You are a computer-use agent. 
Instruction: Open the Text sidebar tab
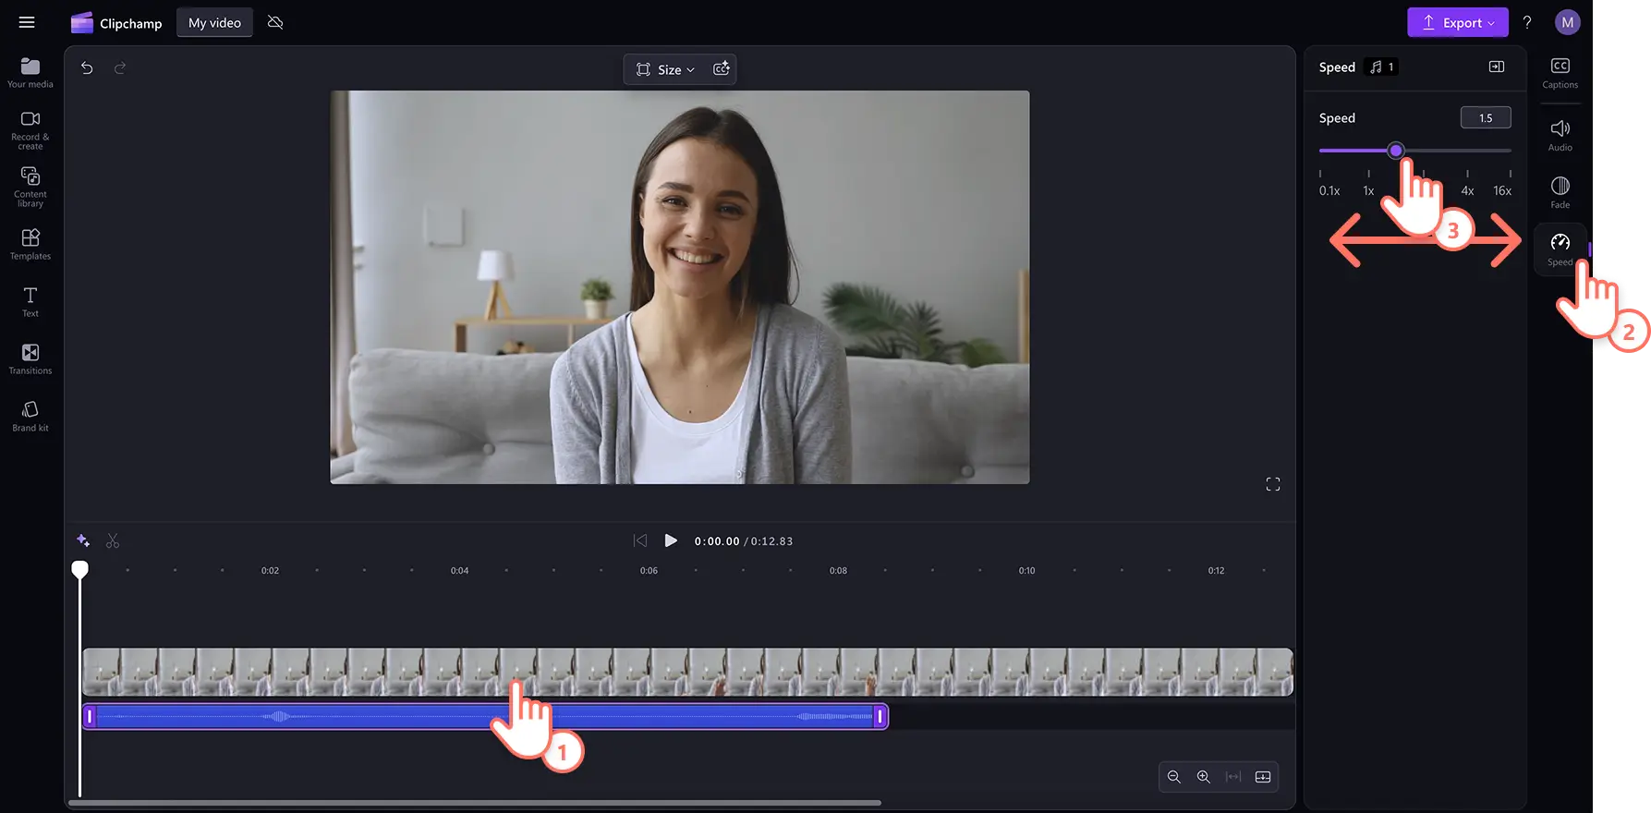pos(30,301)
